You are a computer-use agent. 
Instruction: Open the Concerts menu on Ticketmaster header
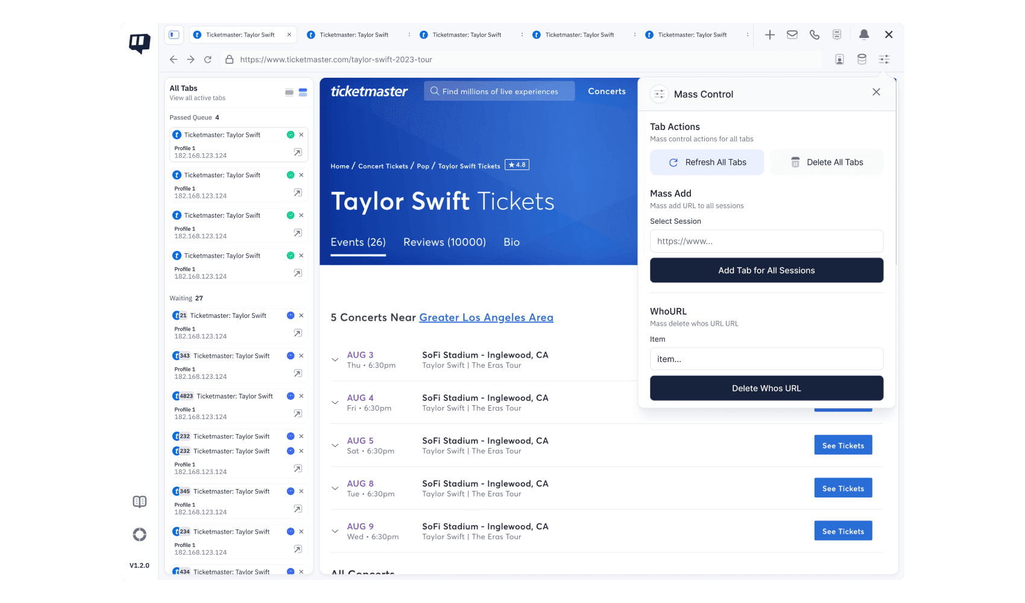click(607, 92)
